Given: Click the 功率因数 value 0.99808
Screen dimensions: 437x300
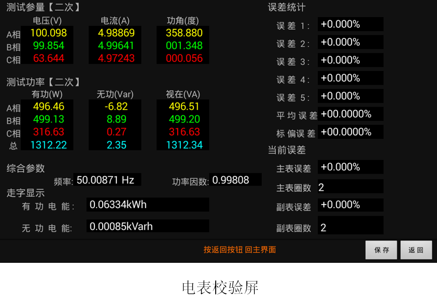Looking at the screenshot, I should (235, 180).
